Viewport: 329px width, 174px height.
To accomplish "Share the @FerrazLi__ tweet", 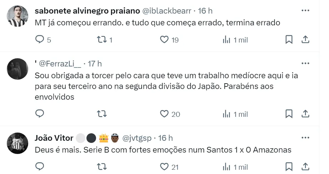I will [305, 114].
